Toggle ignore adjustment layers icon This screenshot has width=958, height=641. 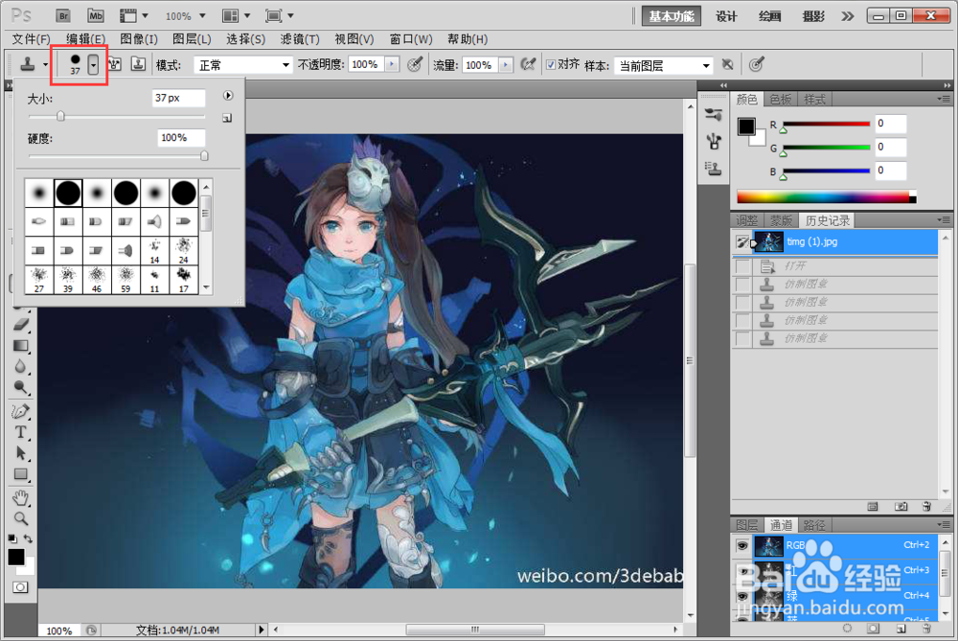(x=727, y=64)
